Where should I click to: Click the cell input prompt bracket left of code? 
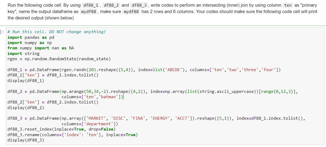2,32
